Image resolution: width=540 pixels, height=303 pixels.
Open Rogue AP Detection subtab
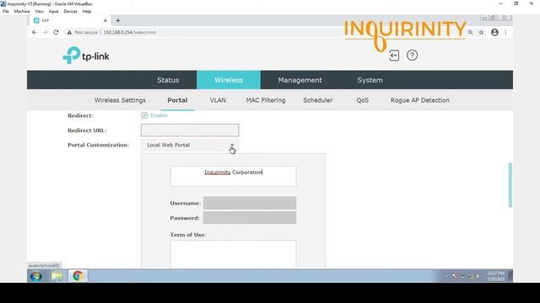tap(420, 100)
